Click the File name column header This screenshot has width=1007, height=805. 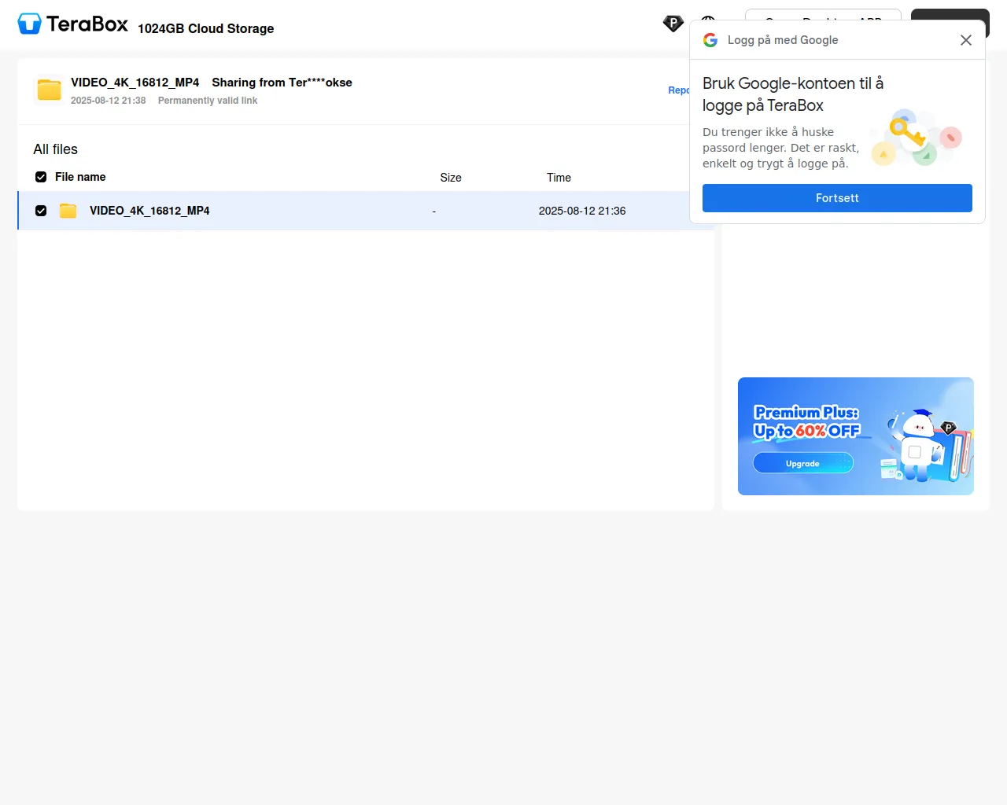(x=80, y=177)
